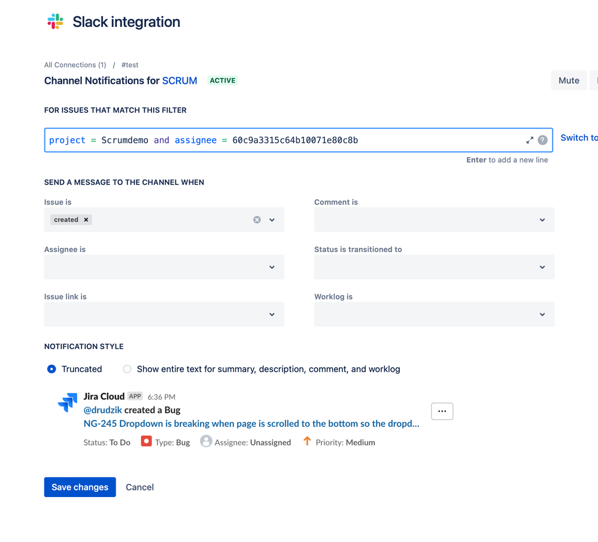Click inside the JQL filter input
This screenshot has width=598, height=542.
[x=281, y=140]
